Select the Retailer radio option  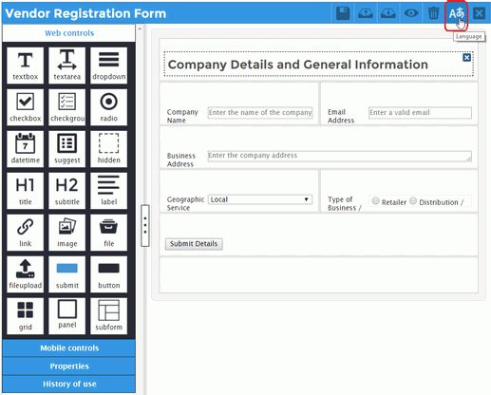click(x=375, y=201)
